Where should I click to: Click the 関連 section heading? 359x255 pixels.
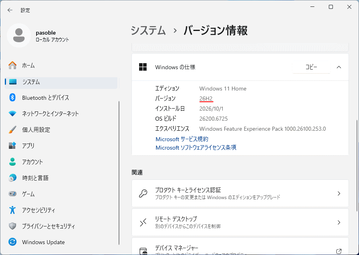point(137,172)
